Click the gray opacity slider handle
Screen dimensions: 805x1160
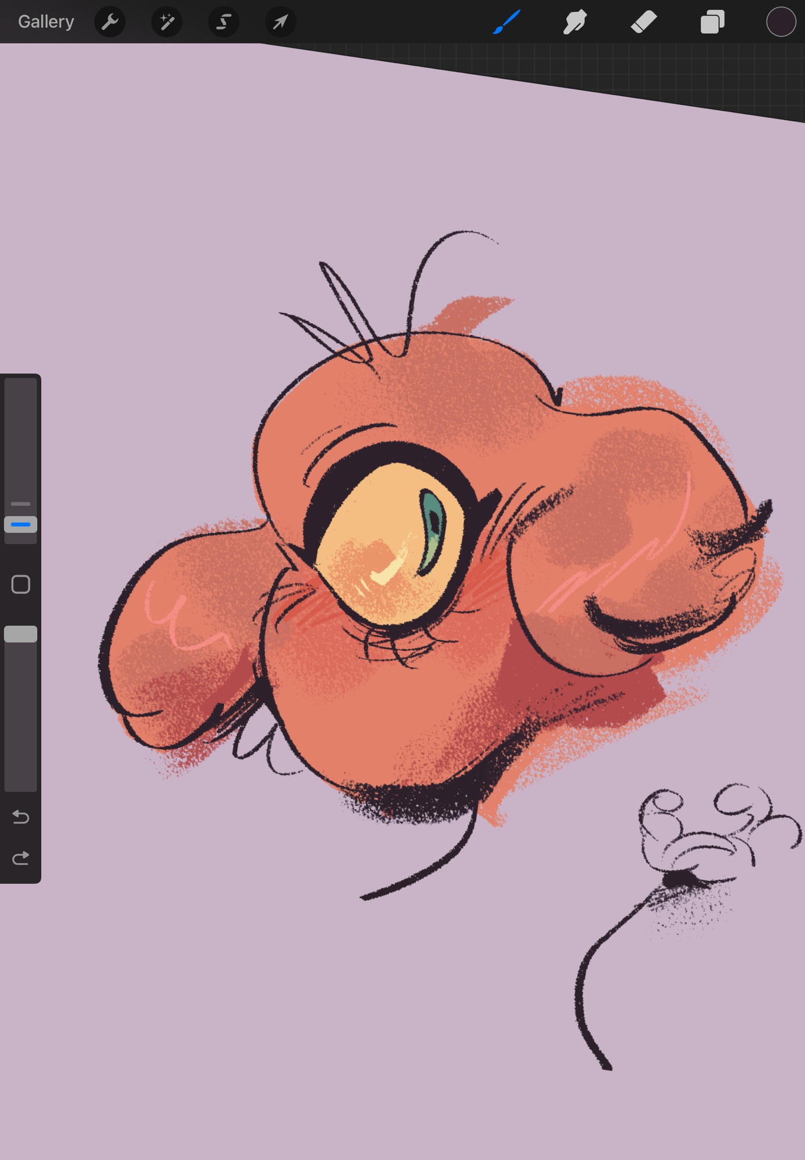(x=21, y=634)
